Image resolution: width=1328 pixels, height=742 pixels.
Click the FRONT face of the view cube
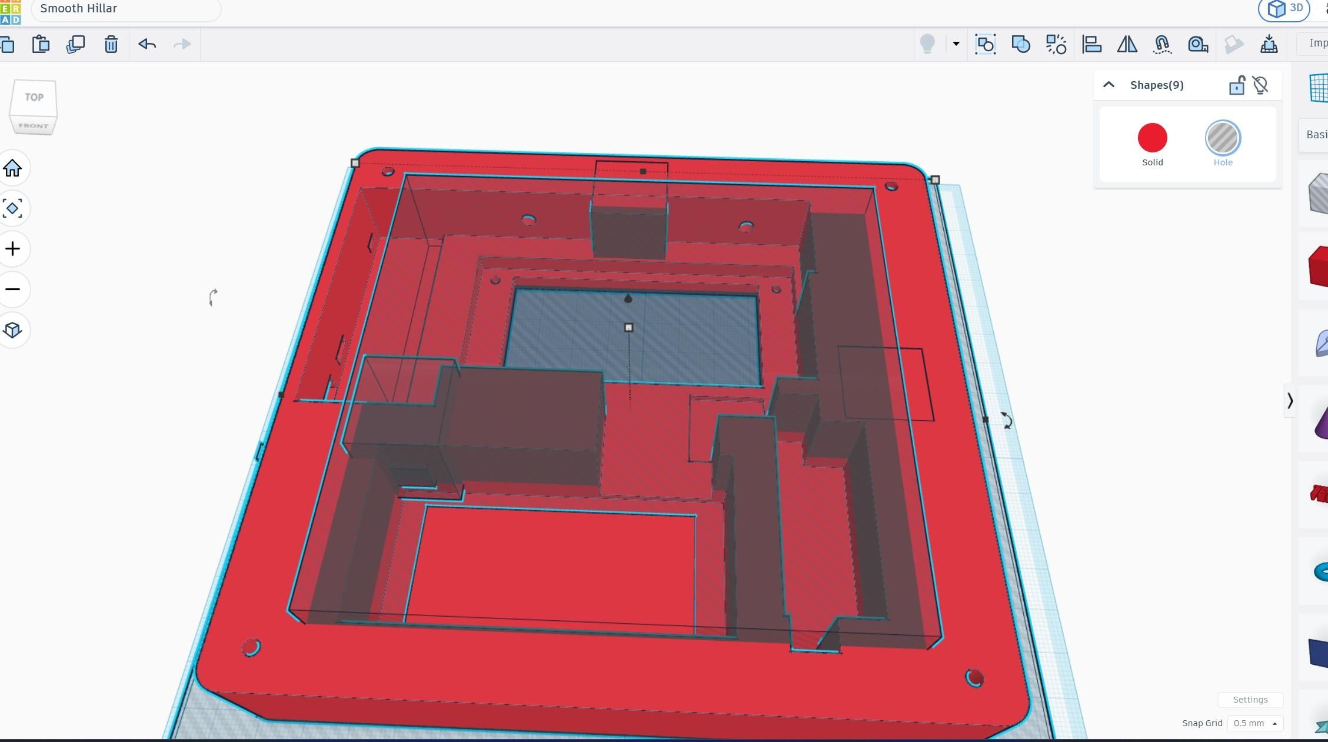[x=33, y=126]
